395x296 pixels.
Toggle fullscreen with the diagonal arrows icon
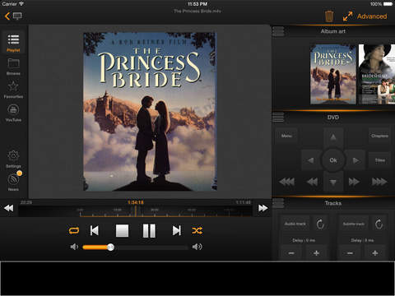pyautogui.click(x=347, y=16)
